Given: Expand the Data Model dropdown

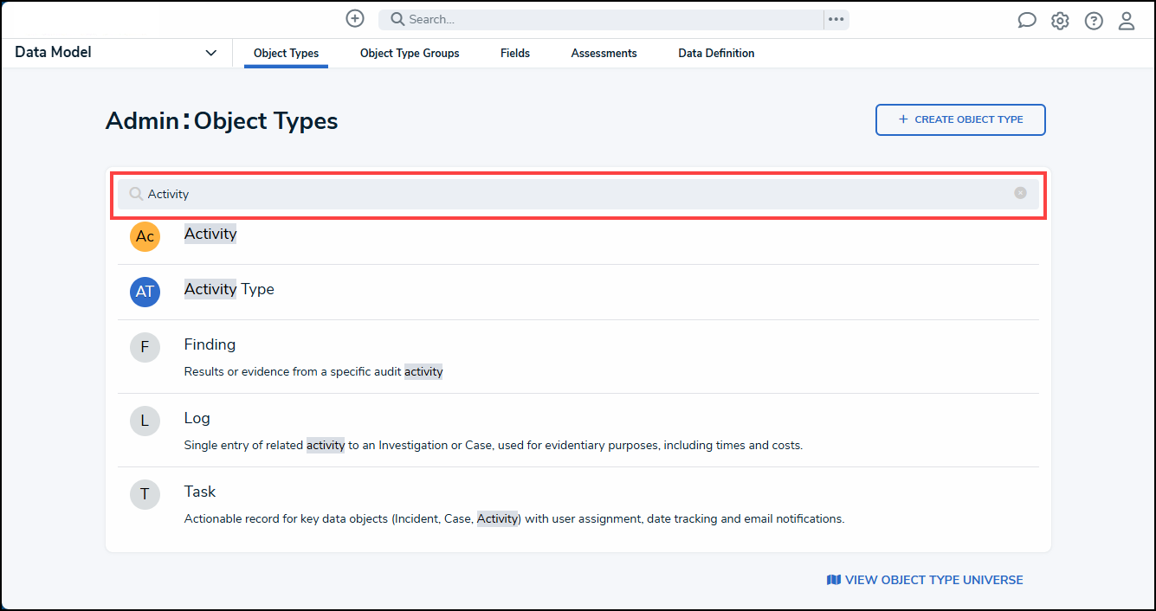Looking at the screenshot, I should coord(210,53).
